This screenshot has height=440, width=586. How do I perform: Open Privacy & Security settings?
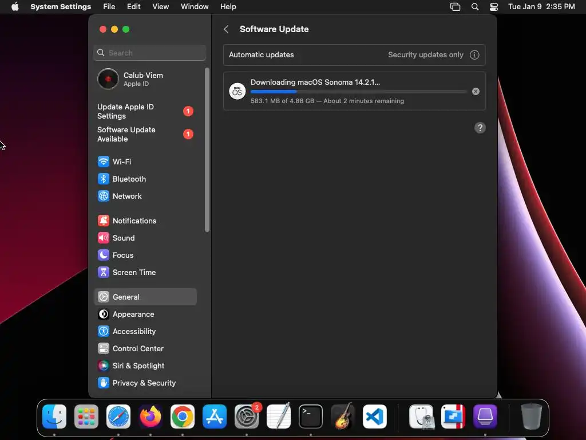(x=145, y=383)
